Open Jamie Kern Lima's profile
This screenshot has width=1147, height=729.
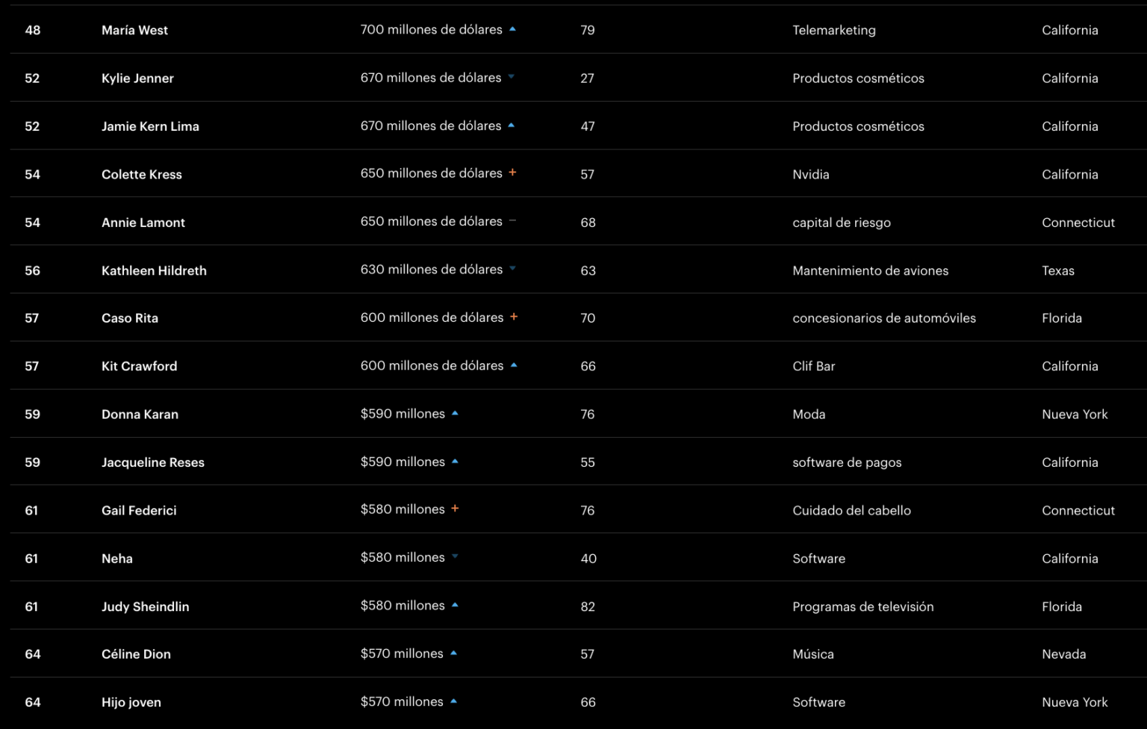coord(150,126)
